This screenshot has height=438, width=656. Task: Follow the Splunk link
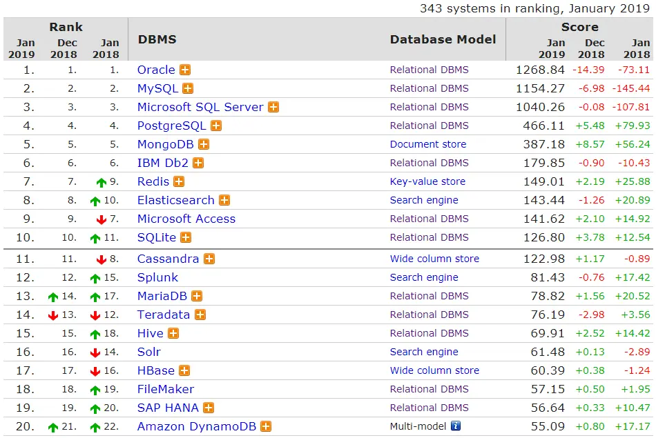pyautogui.click(x=157, y=277)
